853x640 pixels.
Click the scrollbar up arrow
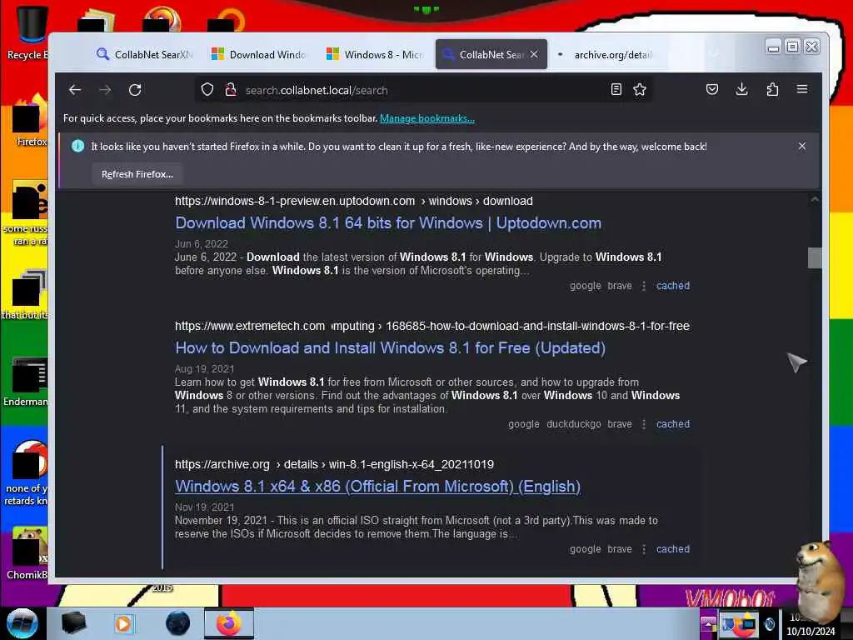point(815,200)
